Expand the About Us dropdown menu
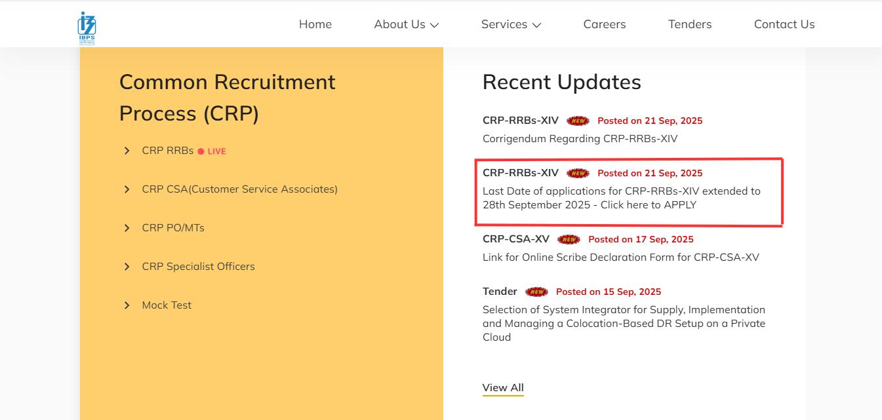 tap(406, 24)
